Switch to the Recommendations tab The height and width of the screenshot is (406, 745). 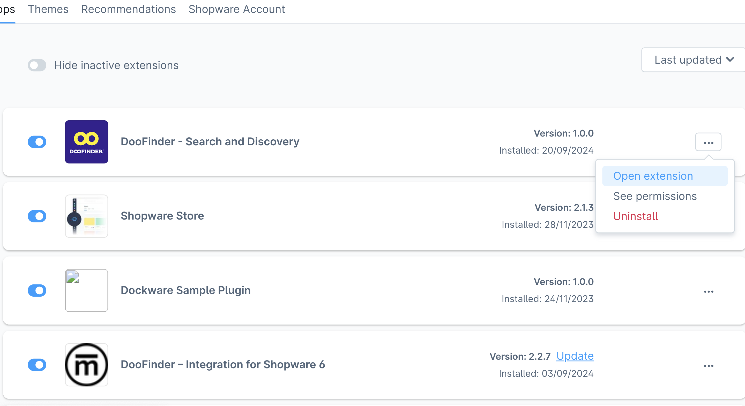128,9
